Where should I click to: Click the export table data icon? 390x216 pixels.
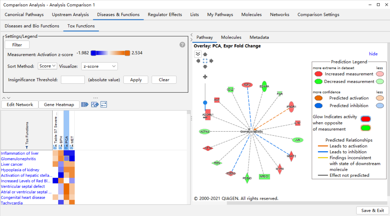[85, 105]
